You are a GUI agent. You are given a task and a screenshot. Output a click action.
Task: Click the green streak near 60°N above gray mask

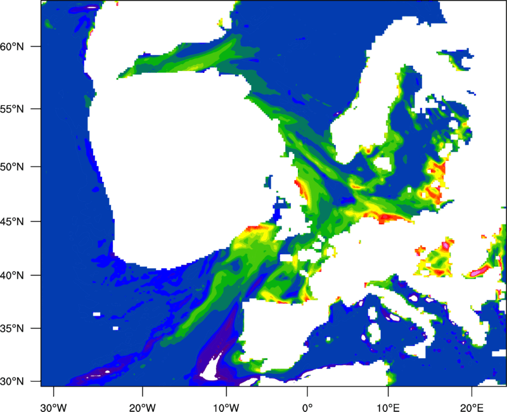(190, 59)
